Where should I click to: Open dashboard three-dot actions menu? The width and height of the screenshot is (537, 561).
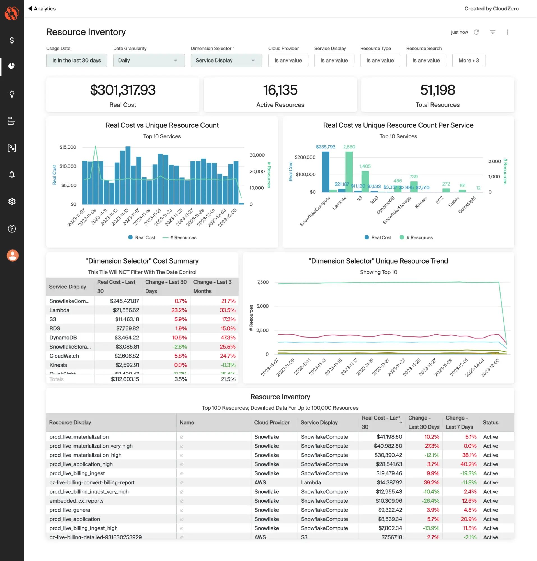coord(508,32)
